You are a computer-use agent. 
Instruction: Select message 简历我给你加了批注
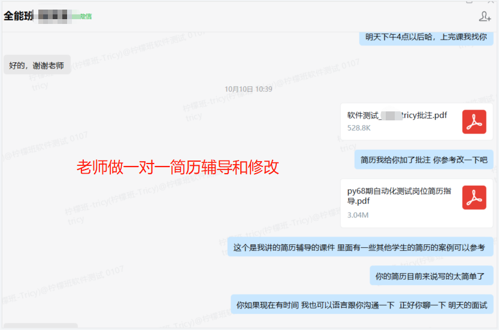(x=424, y=160)
